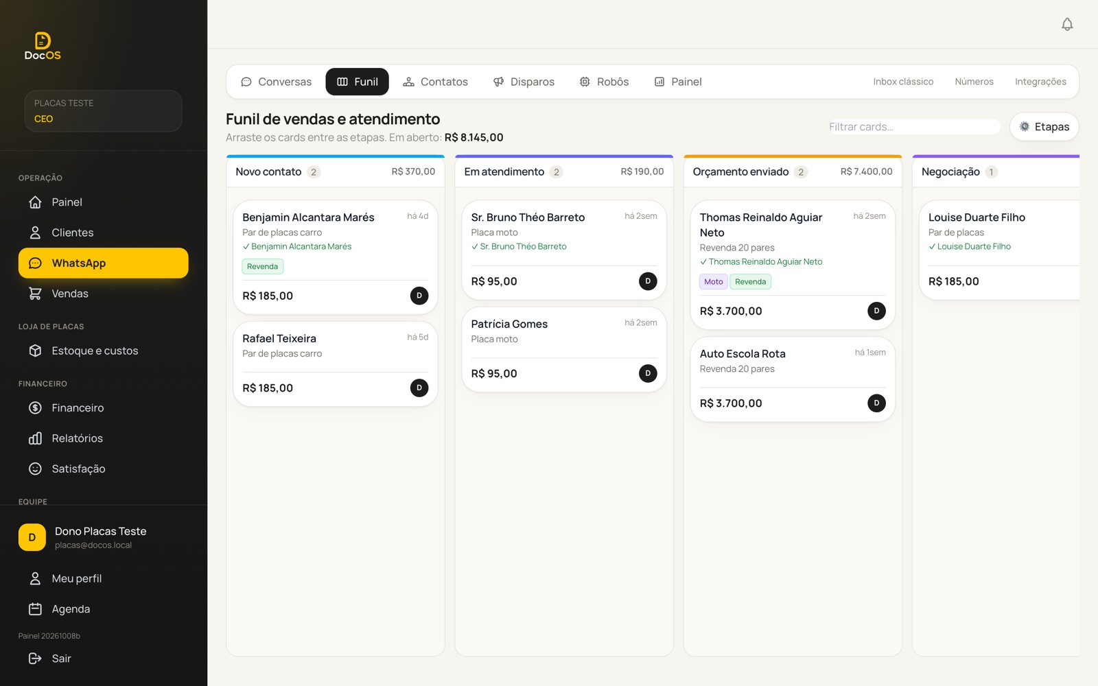
Task: Click the Etapas settings button
Action: [1044, 127]
